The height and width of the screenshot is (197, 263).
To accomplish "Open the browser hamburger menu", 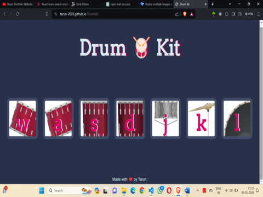I will [259, 14].
